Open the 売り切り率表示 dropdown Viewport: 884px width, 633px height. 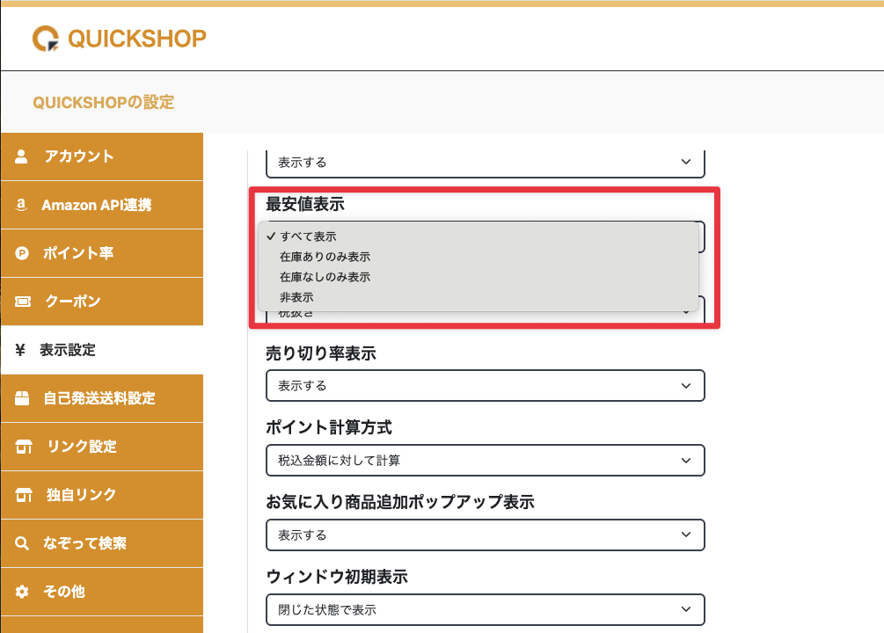(x=485, y=386)
